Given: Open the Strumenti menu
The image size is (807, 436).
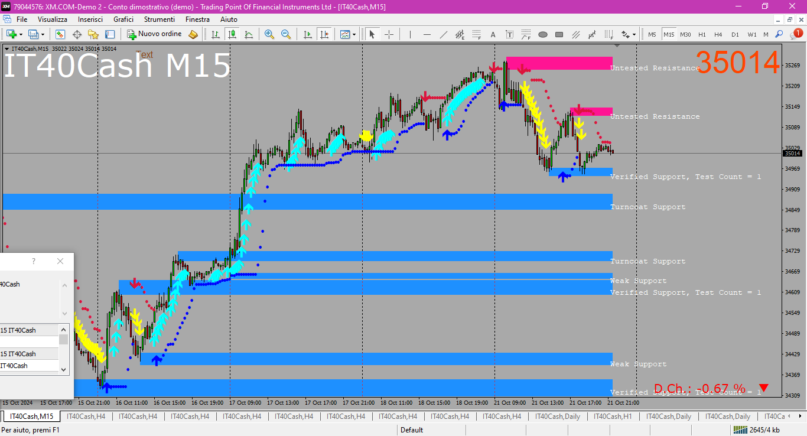Looking at the screenshot, I should point(159,19).
